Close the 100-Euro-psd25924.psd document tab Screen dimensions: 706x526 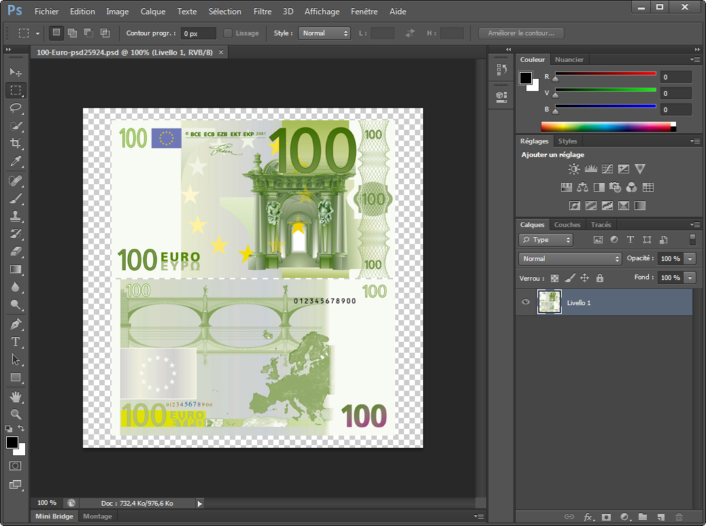(x=221, y=52)
